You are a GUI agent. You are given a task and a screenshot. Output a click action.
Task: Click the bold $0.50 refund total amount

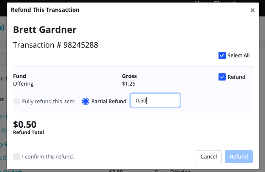pyautogui.click(x=25, y=124)
